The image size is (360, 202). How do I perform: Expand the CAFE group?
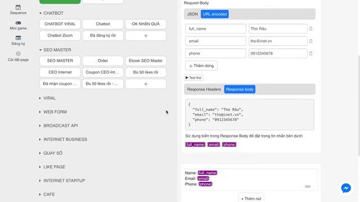tap(40, 194)
